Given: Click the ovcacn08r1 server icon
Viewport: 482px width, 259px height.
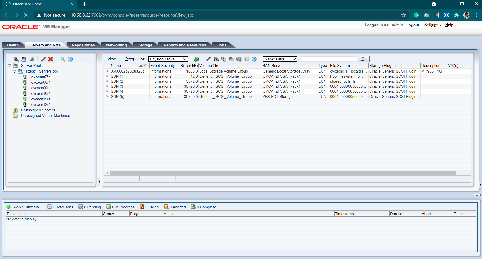Looking at the screenshot, I should tap(25, 82).
